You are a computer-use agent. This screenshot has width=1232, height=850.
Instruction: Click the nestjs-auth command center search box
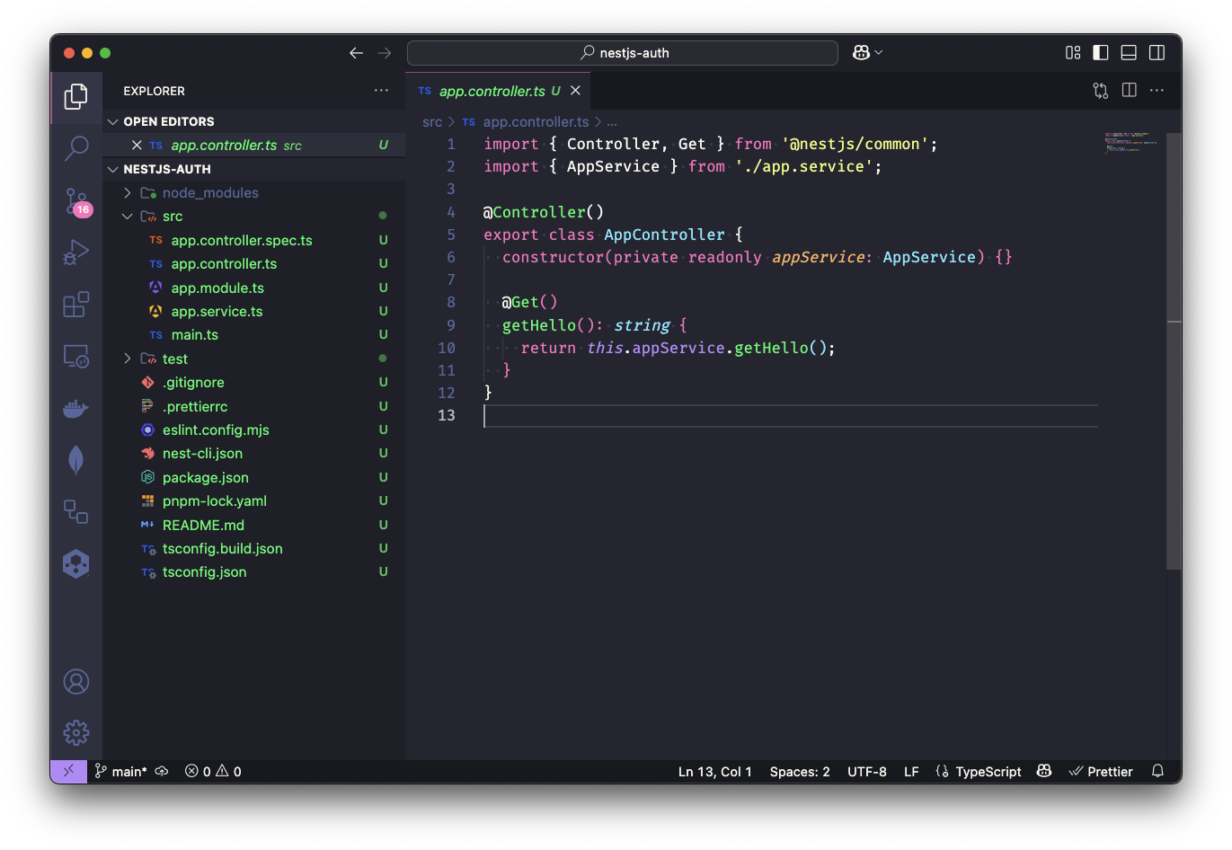pos(623,53)
